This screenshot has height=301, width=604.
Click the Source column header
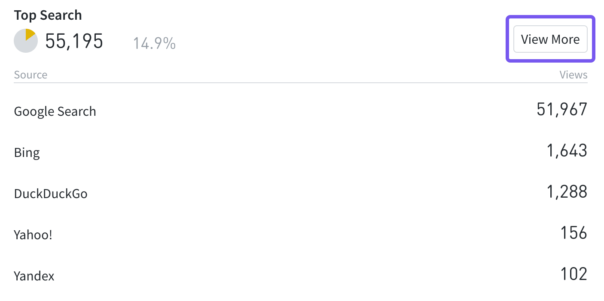click(31, 75)
